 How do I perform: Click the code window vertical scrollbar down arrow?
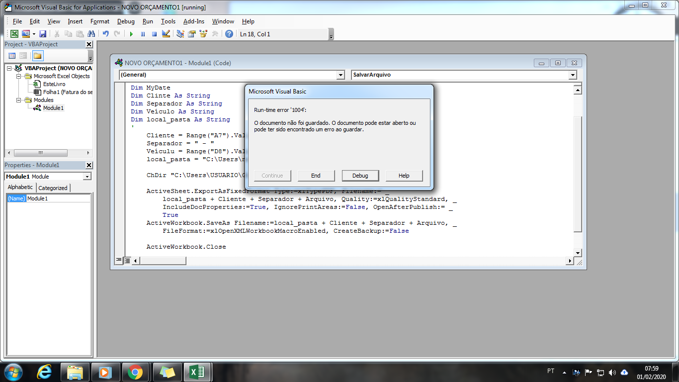pyautogui.click(x=578, y=253)
